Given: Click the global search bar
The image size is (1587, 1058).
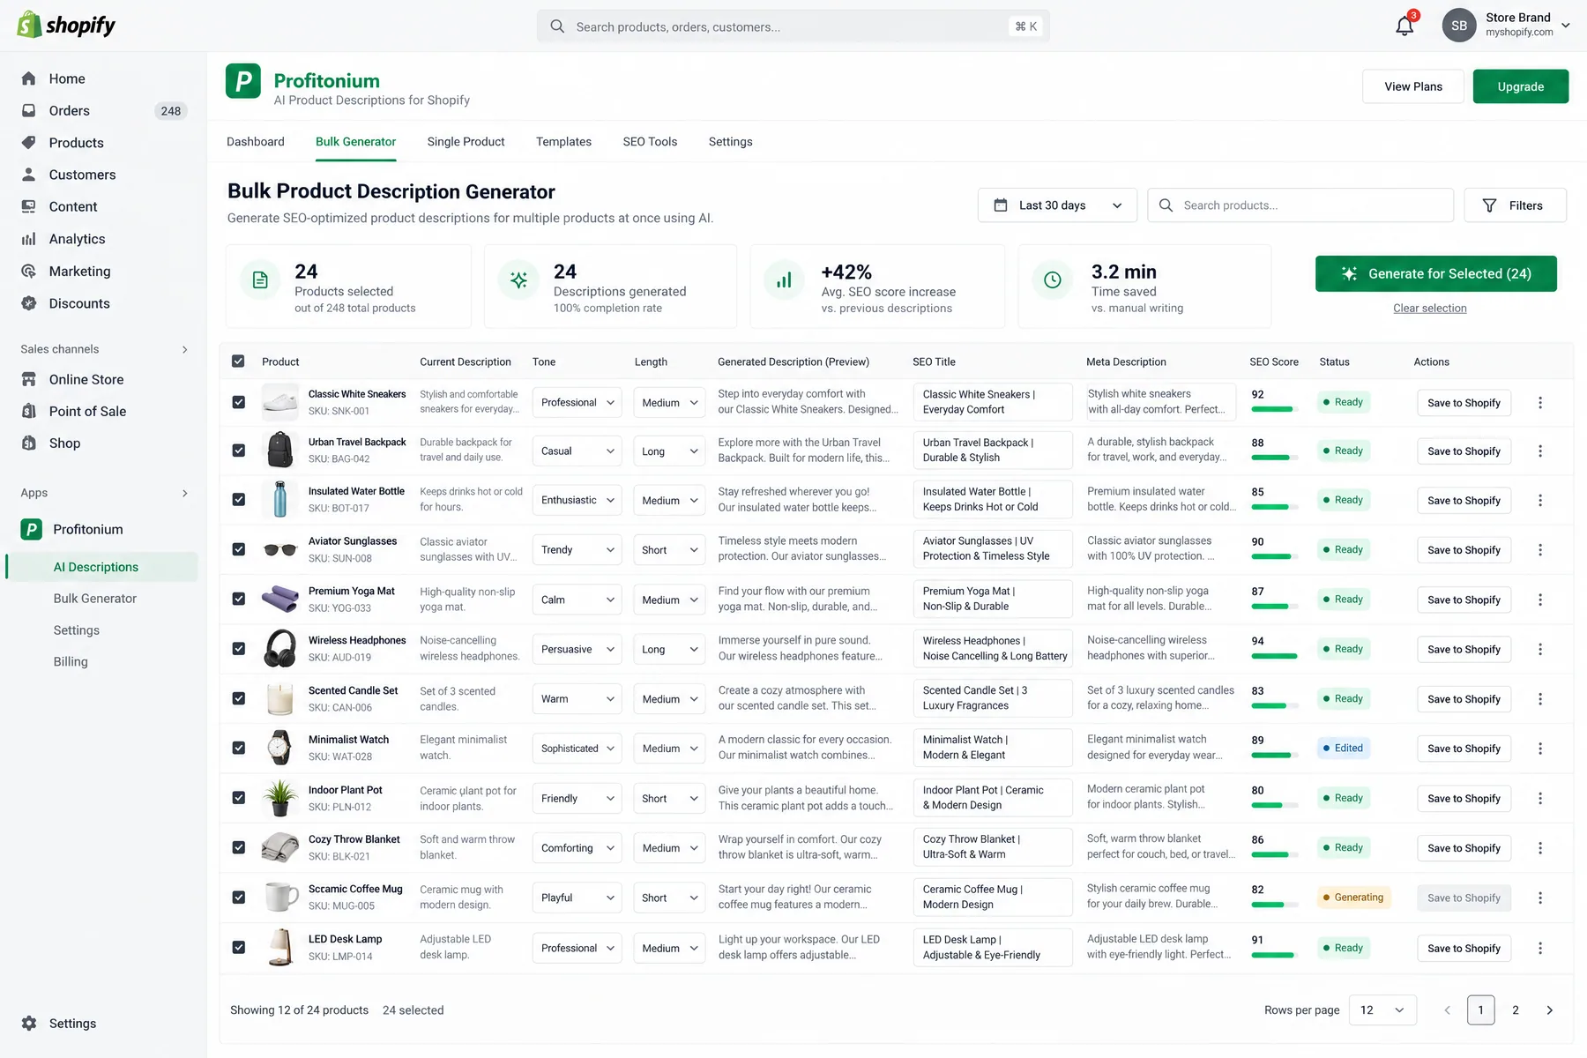Looking at the screenshot, I should 793,26.
